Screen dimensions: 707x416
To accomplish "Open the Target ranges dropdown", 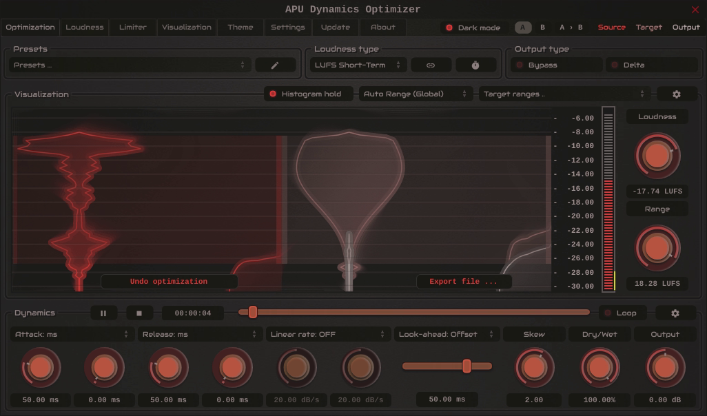I will coord(564,94).
